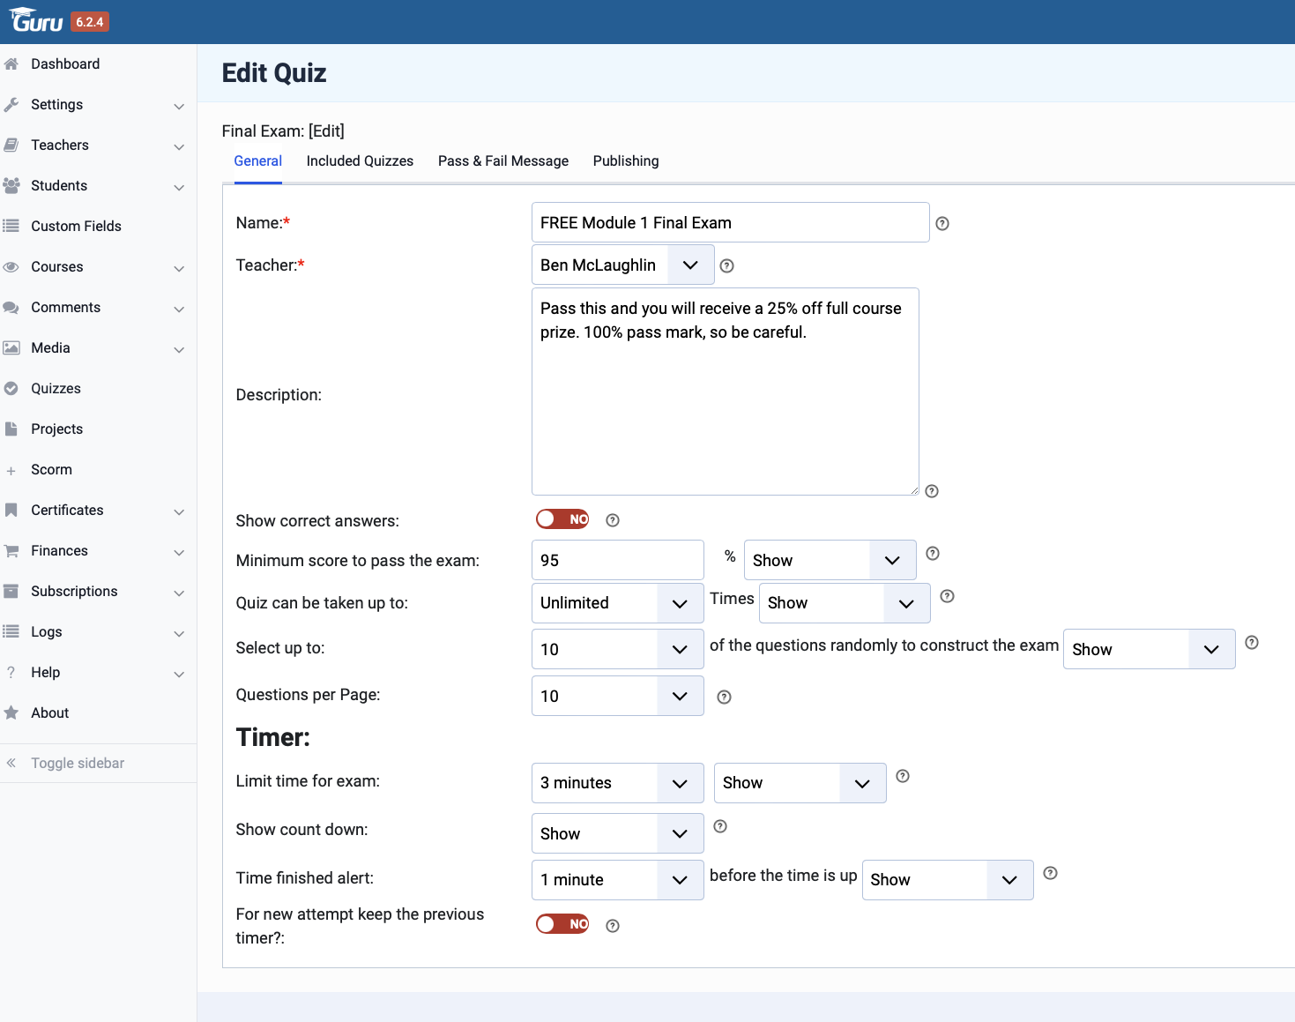Switch to the Included Quizzes tab
The width and height of the screenshot is (1295, 1022).
360,161
